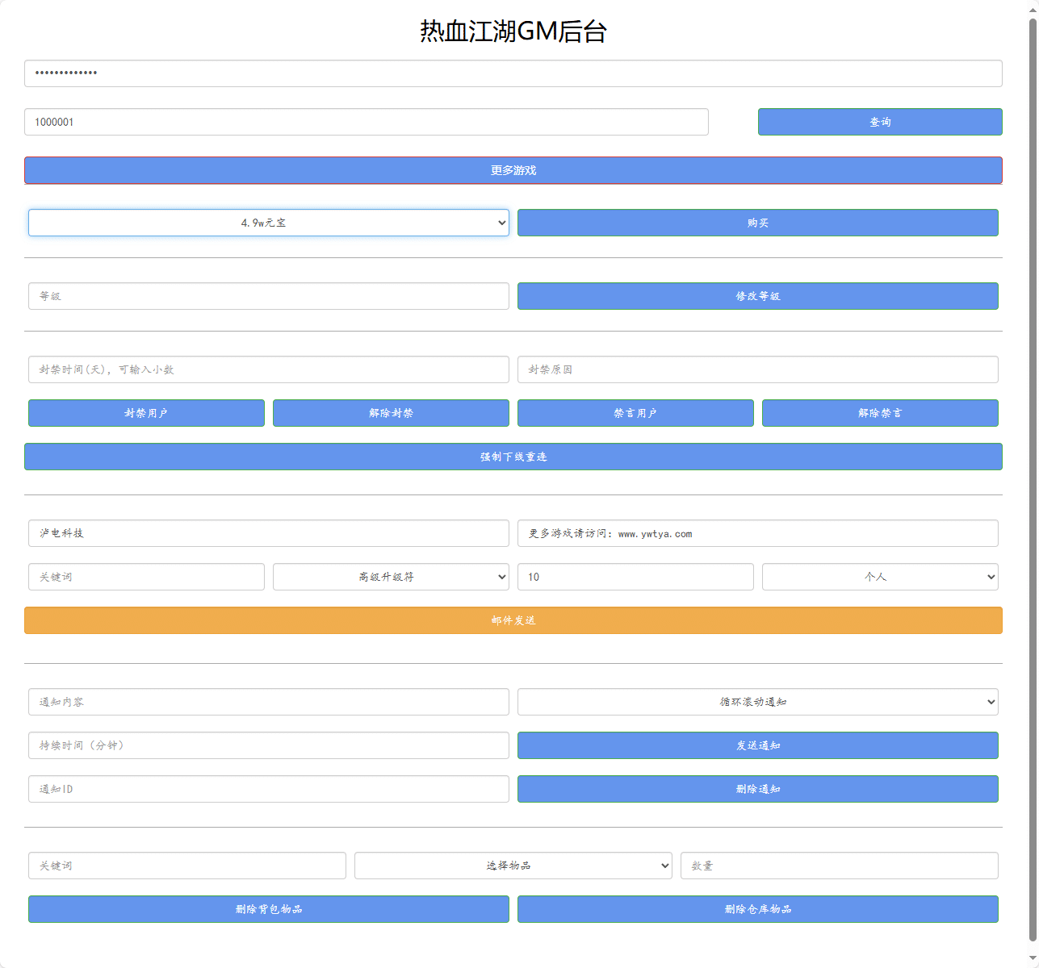The width and height of the screenshot is (1039, 968).
Task: Click the 修改等级 button
Action: pos(758,296)
